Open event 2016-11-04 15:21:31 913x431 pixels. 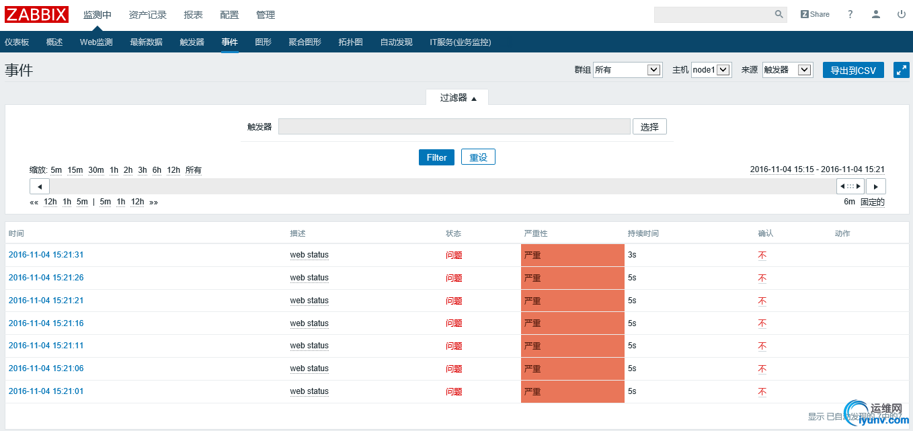[46, 255]
